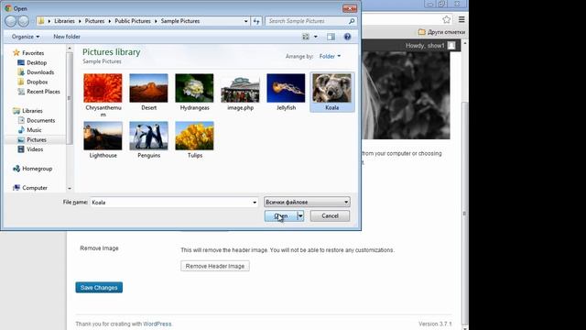Expand the File name dropdown arrow

point(255,203)
